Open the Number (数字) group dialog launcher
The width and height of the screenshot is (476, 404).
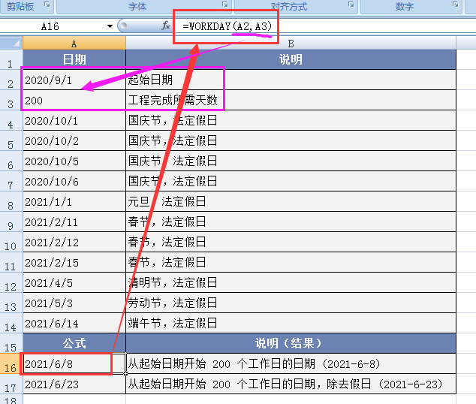click(x=456, y=5)
